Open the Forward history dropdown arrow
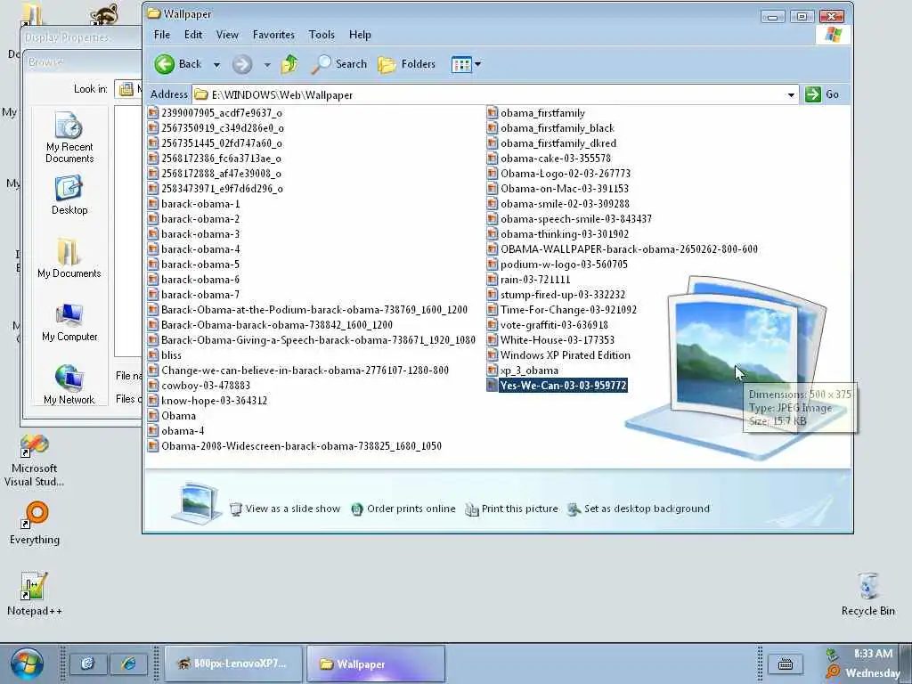The image size is (912, 684). coord(267,64)
